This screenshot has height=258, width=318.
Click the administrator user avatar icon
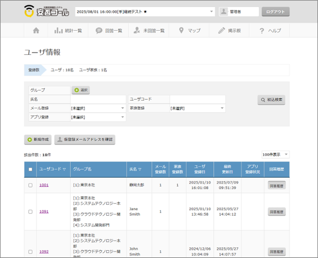[x=224, y=11]
